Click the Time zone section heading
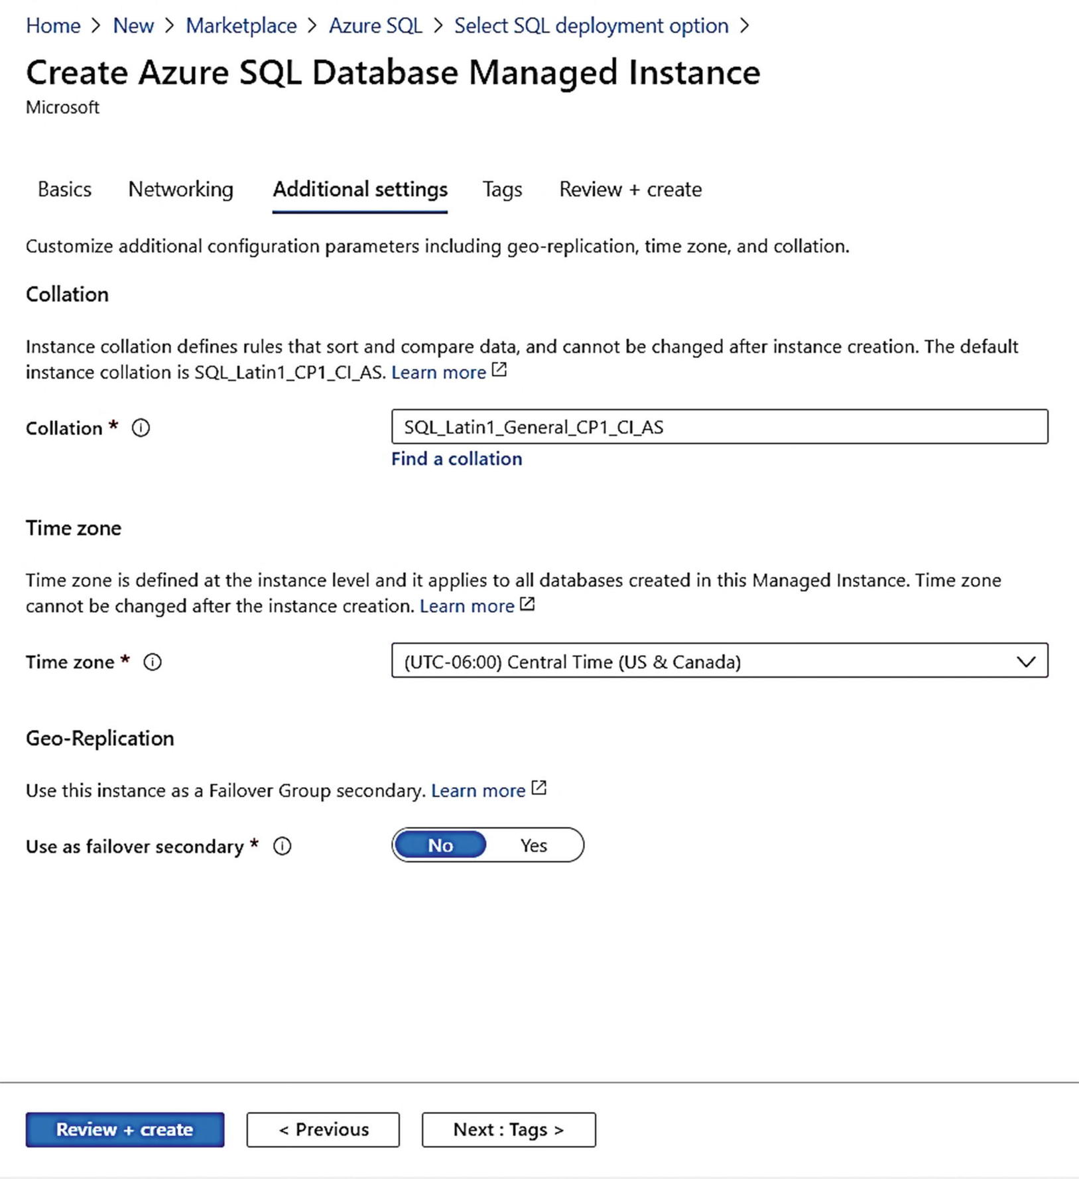The image size is (1079, 1179). click(x=74, y=528)
